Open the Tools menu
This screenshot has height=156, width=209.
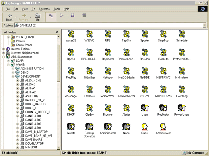pyautogui.click(x=57, y=9)
